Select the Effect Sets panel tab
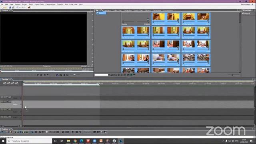256x144 pixels. [247, 10]
